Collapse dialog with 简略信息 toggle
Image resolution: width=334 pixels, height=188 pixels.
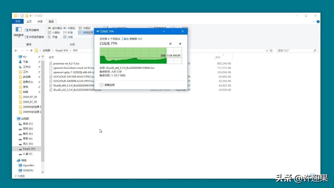coord(107,85)
